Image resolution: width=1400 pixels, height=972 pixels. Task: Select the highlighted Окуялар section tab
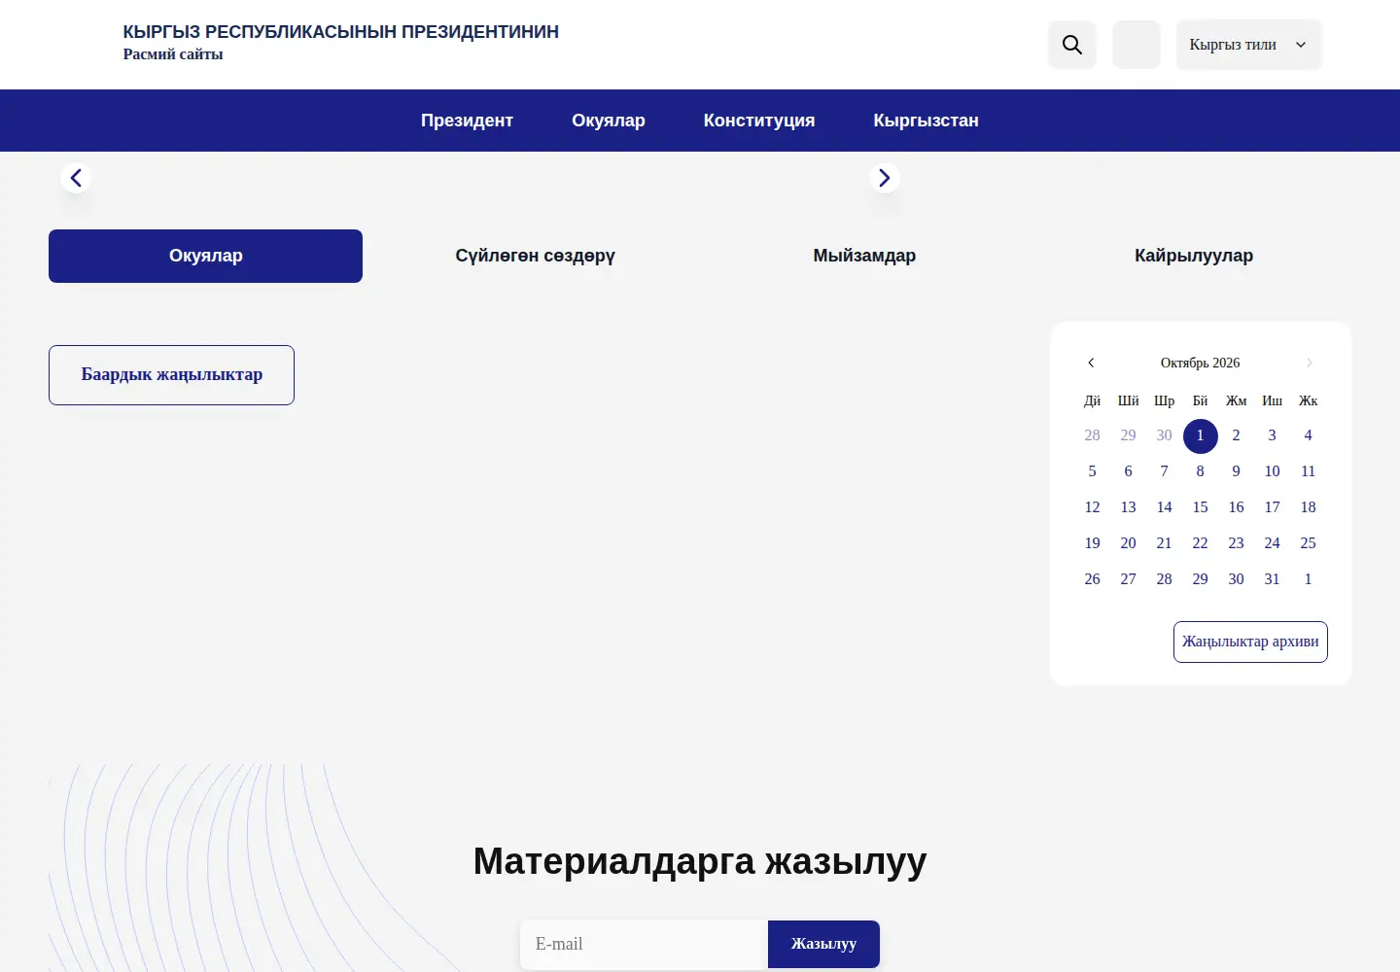205,256
